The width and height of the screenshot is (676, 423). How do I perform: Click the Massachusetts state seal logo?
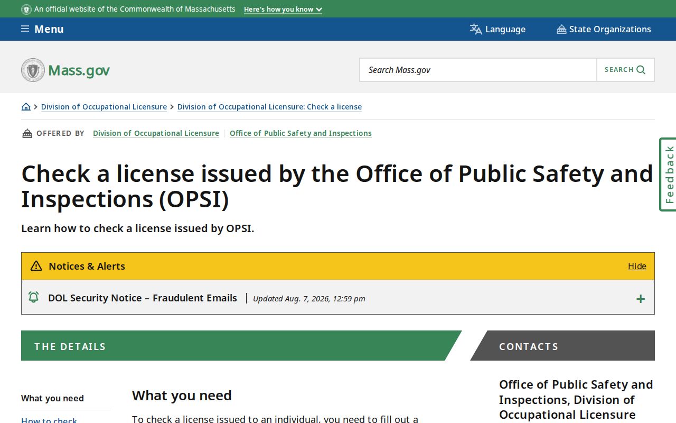coord(33,70)
